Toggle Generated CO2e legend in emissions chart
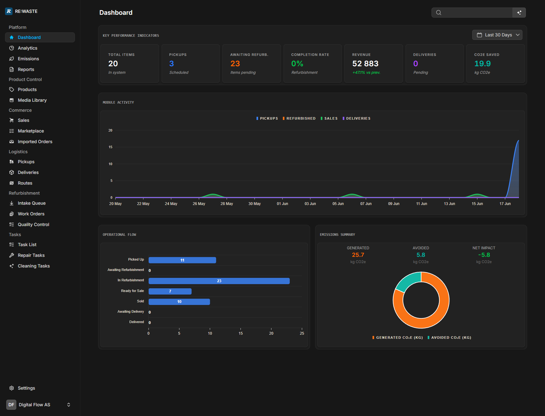Viewport: 545px width, 416px height. click(x=398, y=338)
